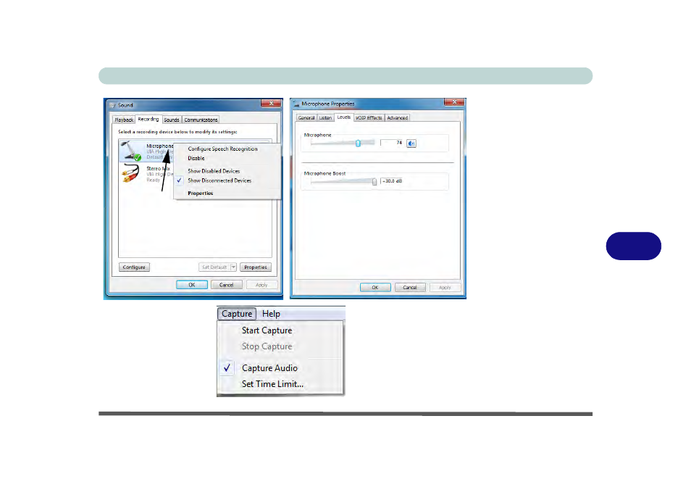Mute microphone using the speaker icon button

[x=411, y=143]
